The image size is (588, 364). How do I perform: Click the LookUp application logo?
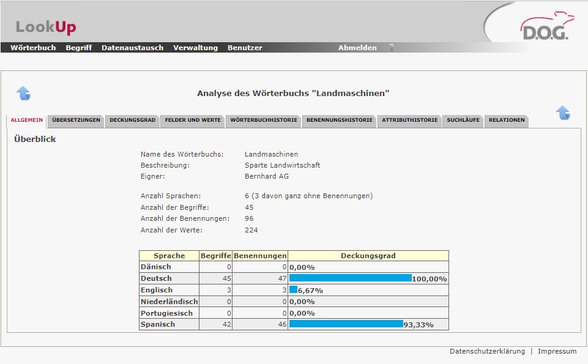tap(46, 28)
